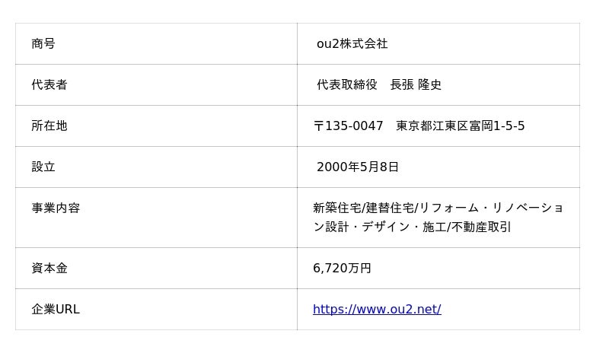Click the 企業URL row label
The image size is (609, 353).
[56, 309]
